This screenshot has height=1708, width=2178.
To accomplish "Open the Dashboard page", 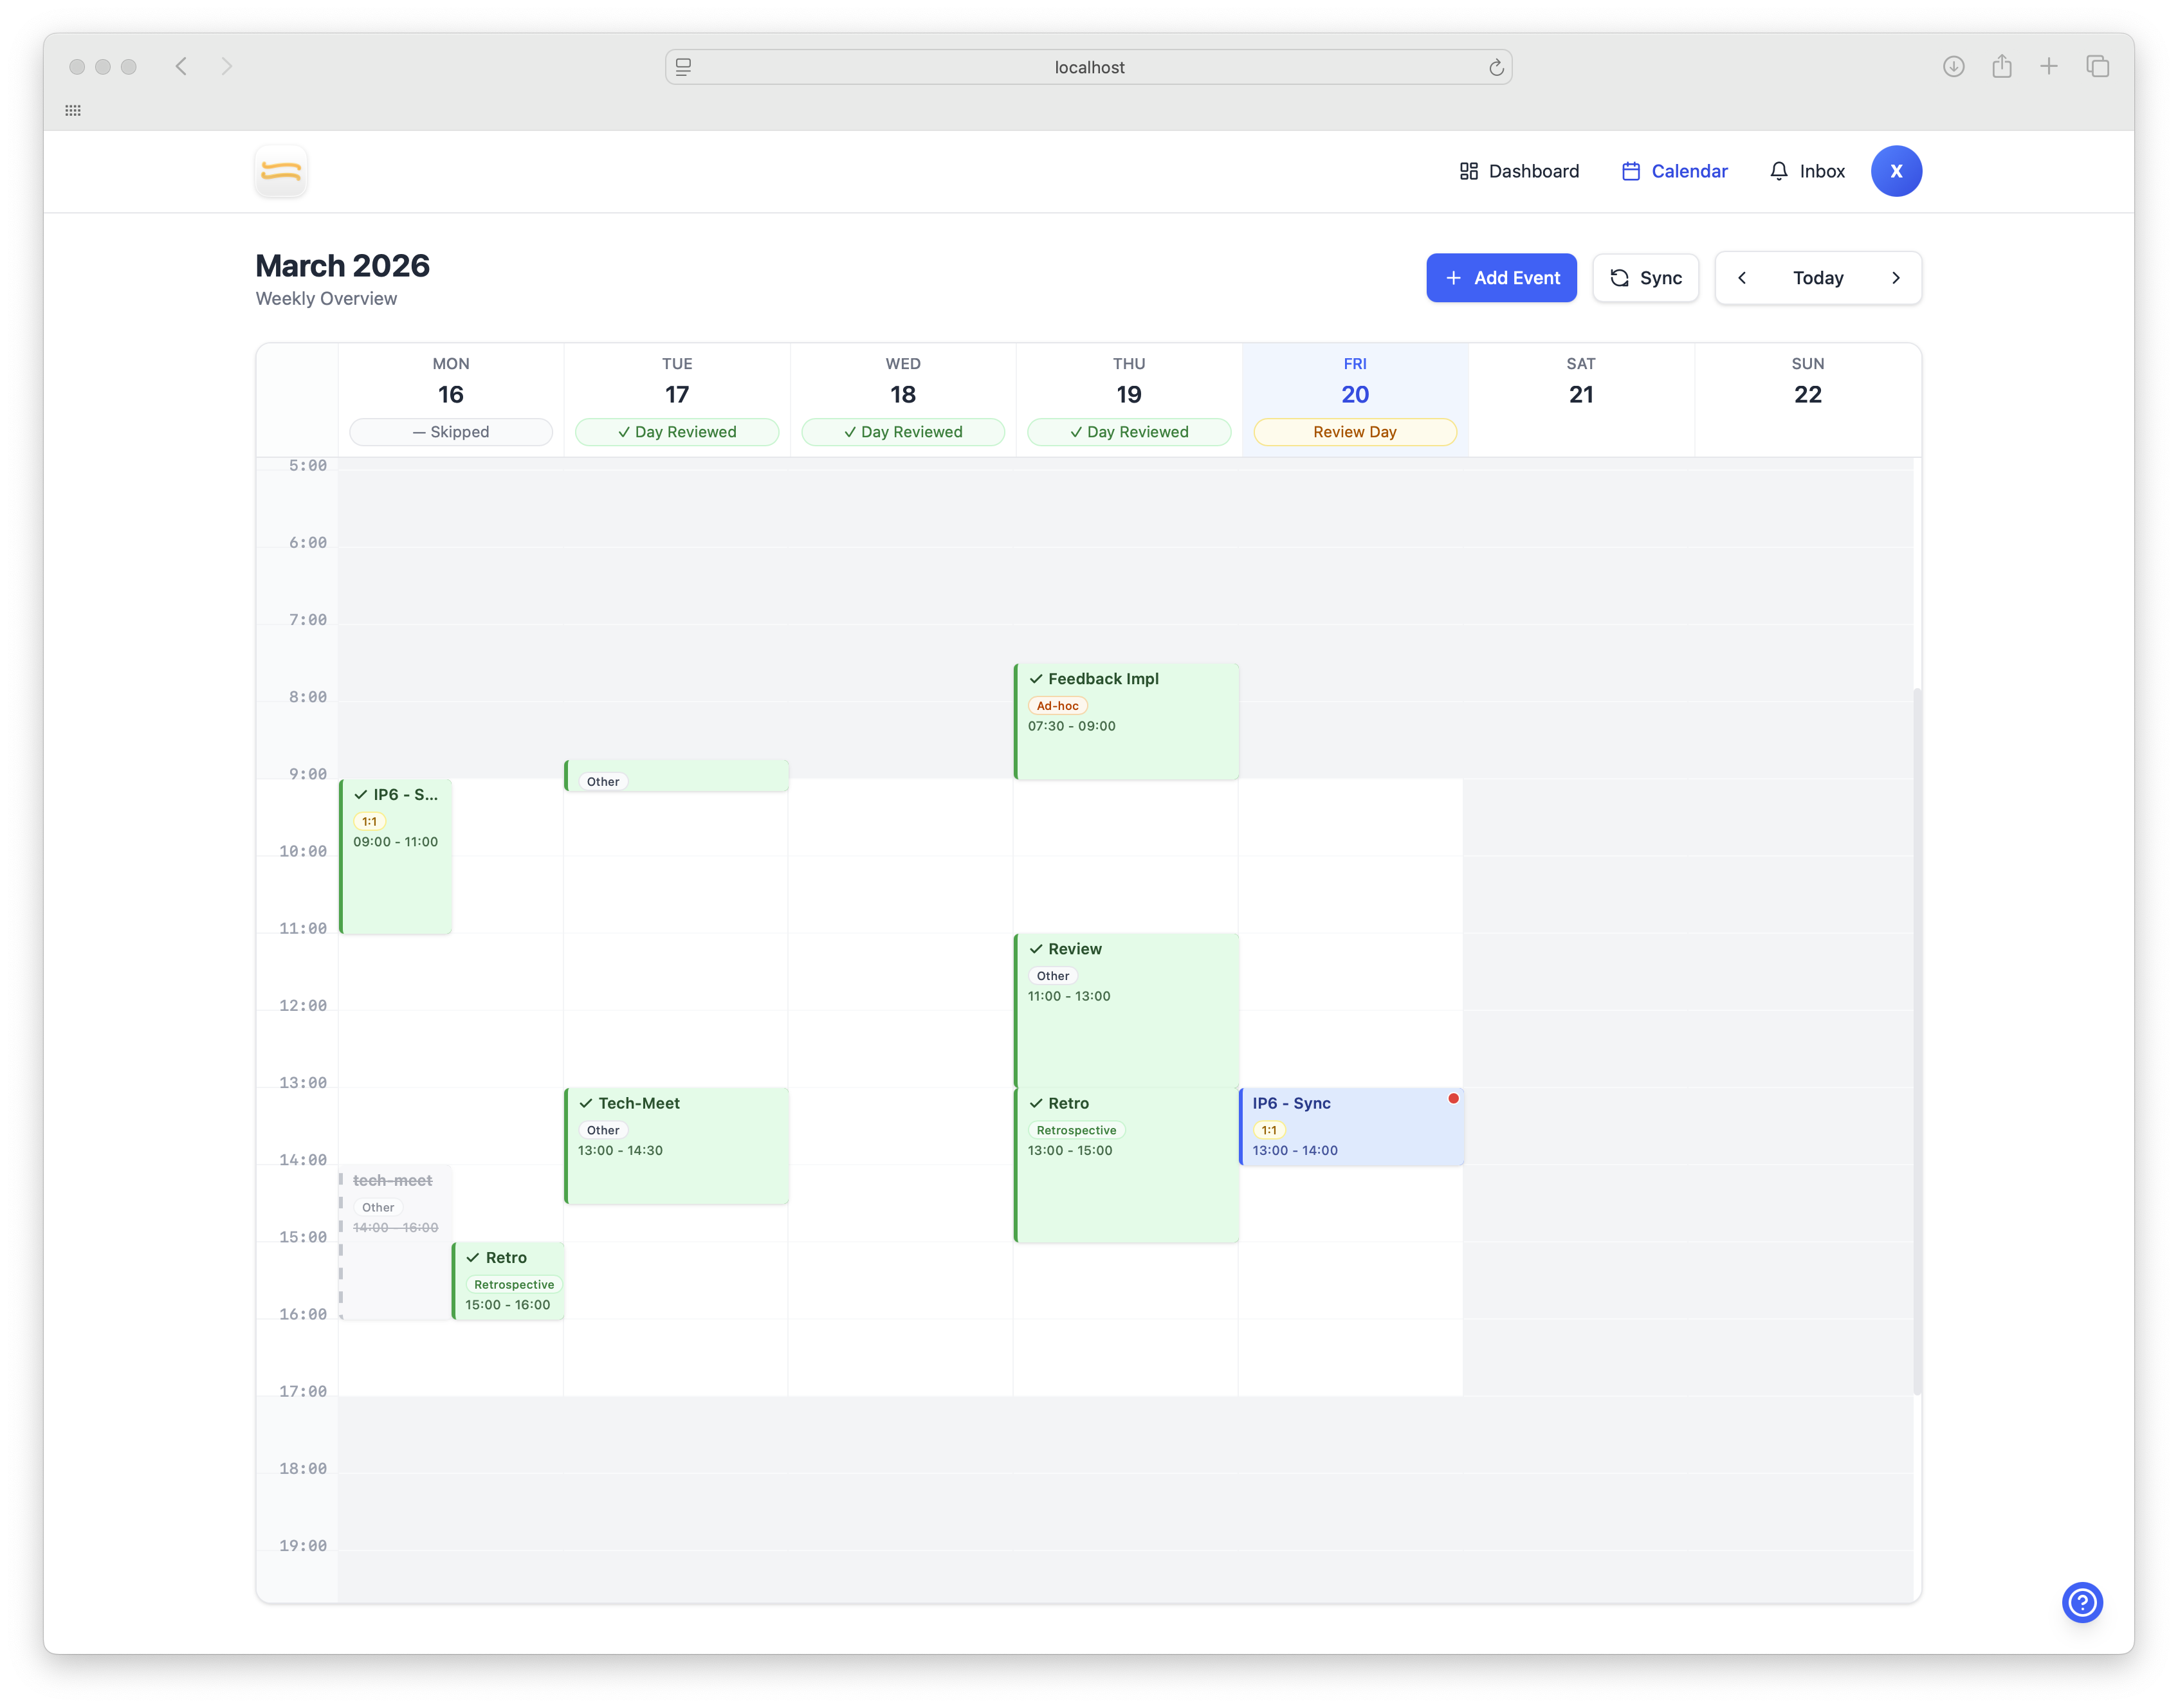I will click(1518, 171).
